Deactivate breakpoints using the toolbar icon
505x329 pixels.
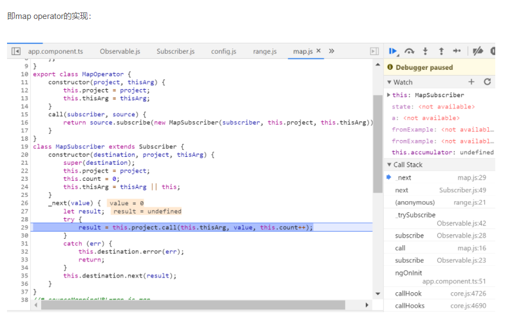[477, 51]
